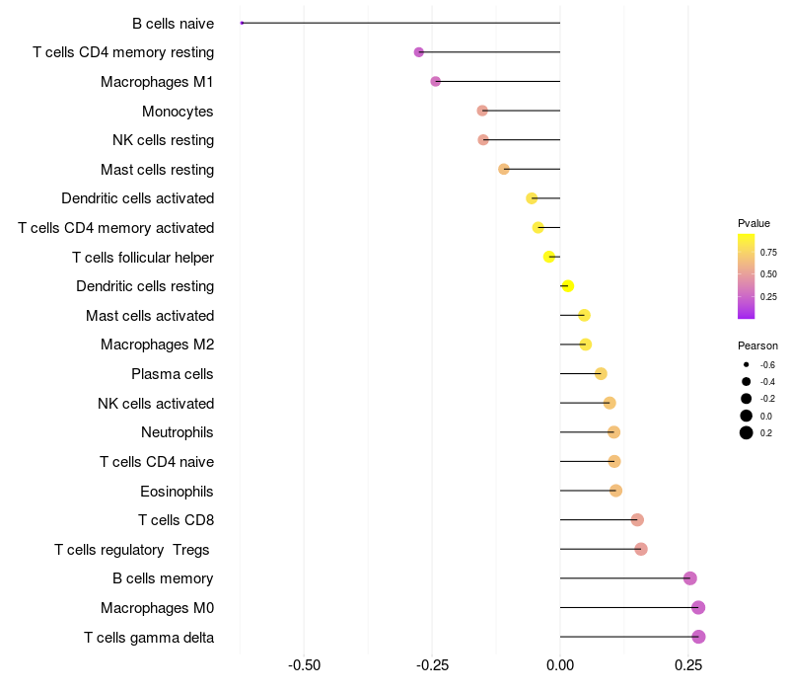The width and height of the screenshot is (789, 691).
Task: Select the B cells memory dot
Action: [689, 578]
